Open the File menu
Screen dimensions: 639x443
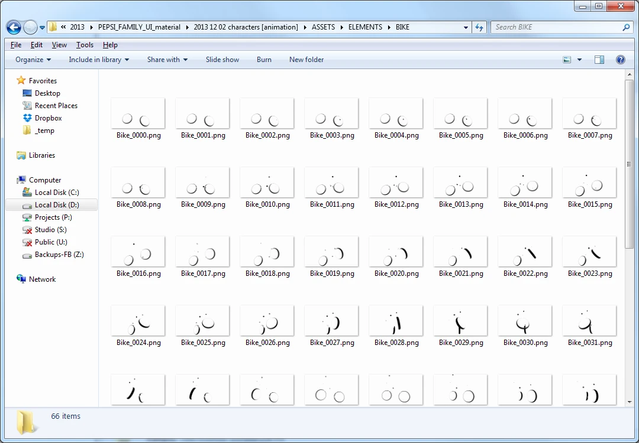[16, 45]
